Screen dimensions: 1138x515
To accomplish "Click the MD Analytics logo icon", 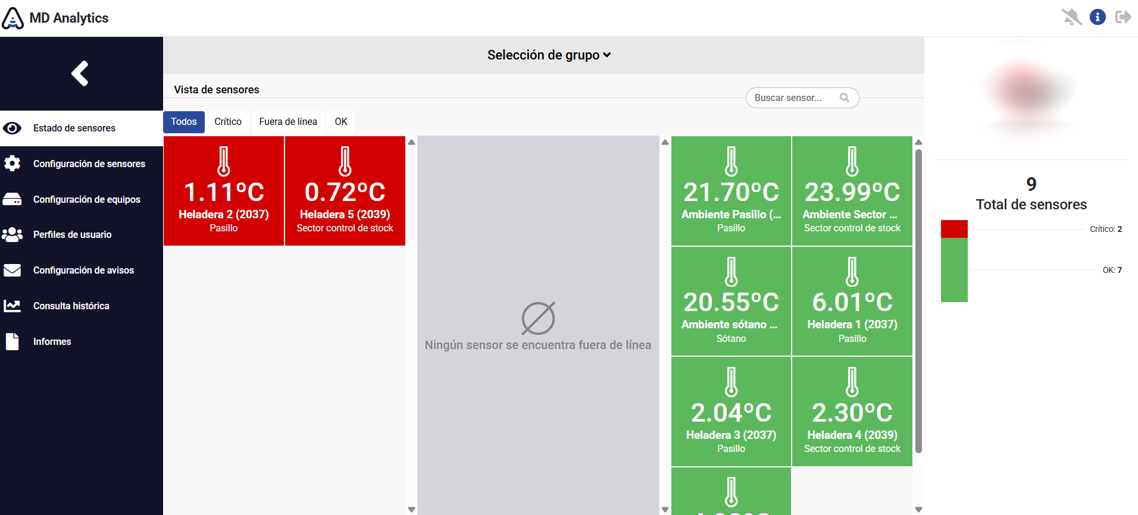I will click(12, 18).
